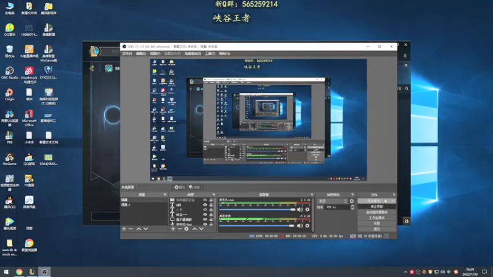Pop out the Scene Transitions dock panel

[x=352, y=195]
